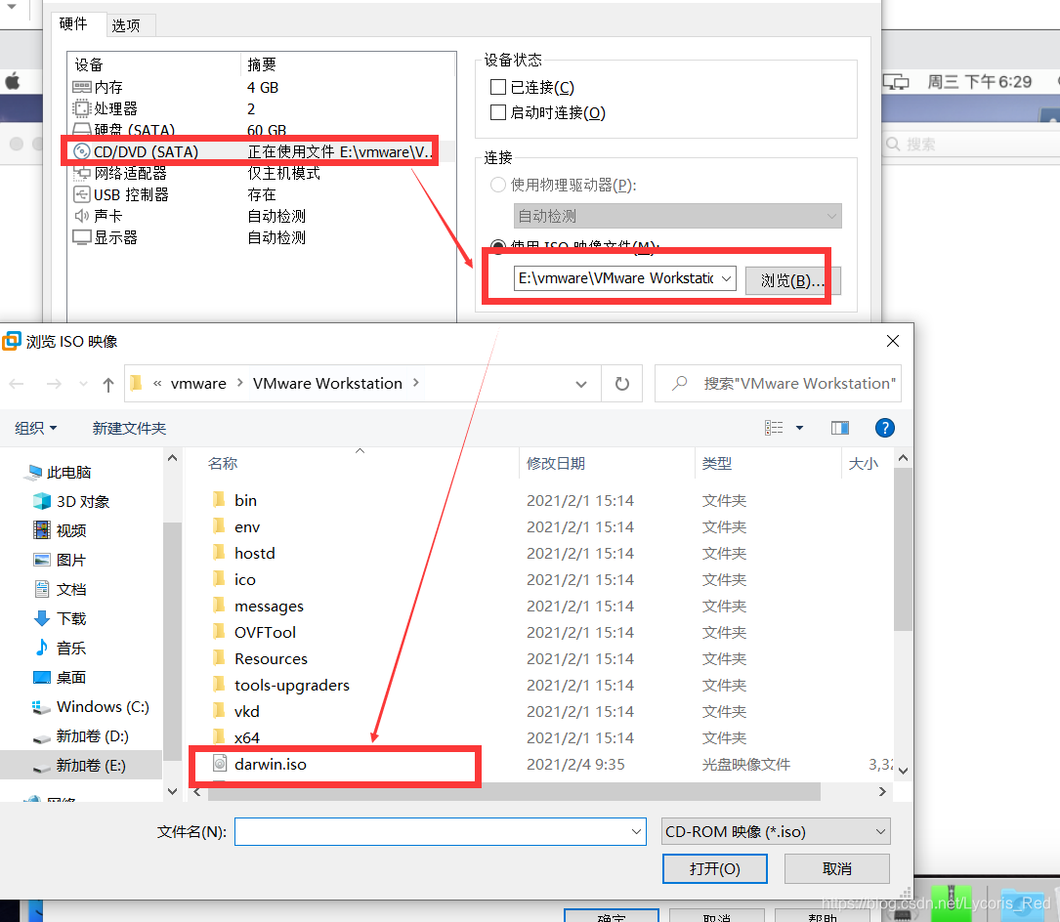Go up one folder level
Image resolution: width=1060 pixels, height=922 pixels.
tap(108, 384)
